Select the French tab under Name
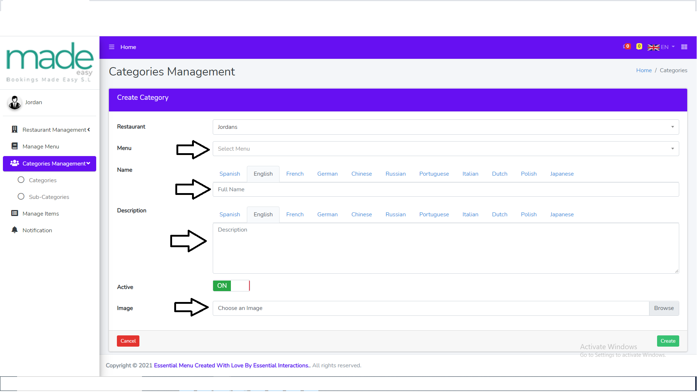This screenshot has height=392, width=697. tap(295, 174)
